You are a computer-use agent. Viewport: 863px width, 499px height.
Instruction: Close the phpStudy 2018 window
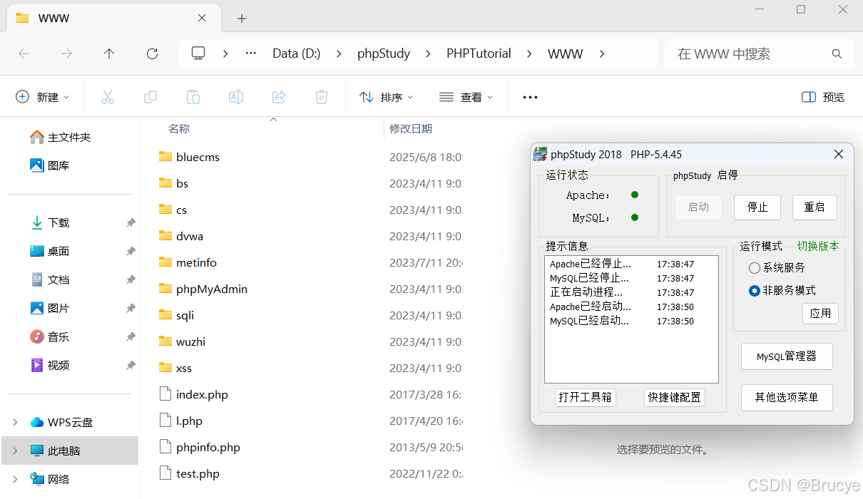tap(839, 154)
